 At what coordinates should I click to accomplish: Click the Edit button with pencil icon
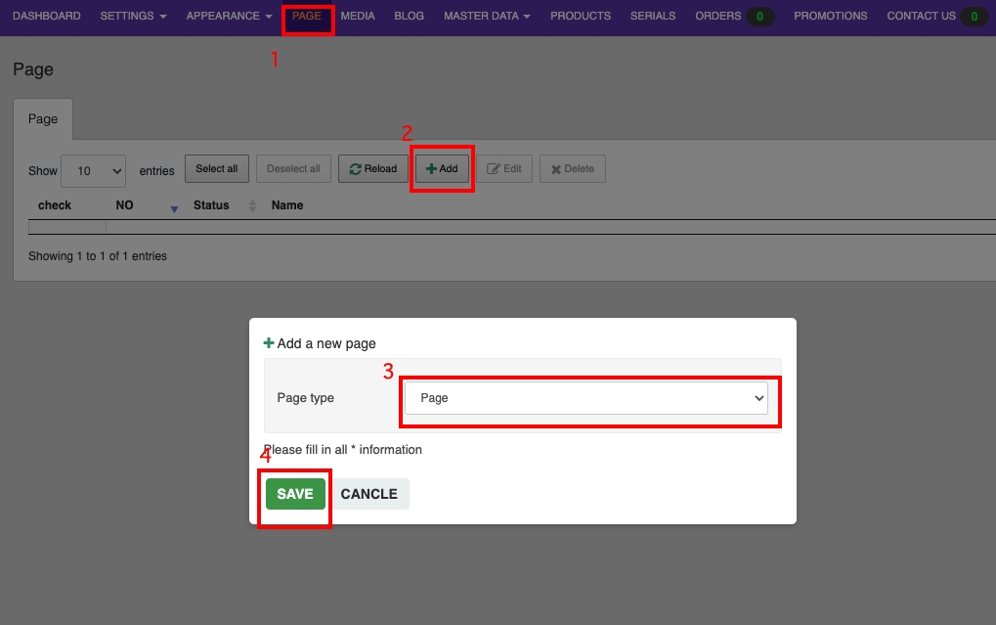click(x=504, y=168)
